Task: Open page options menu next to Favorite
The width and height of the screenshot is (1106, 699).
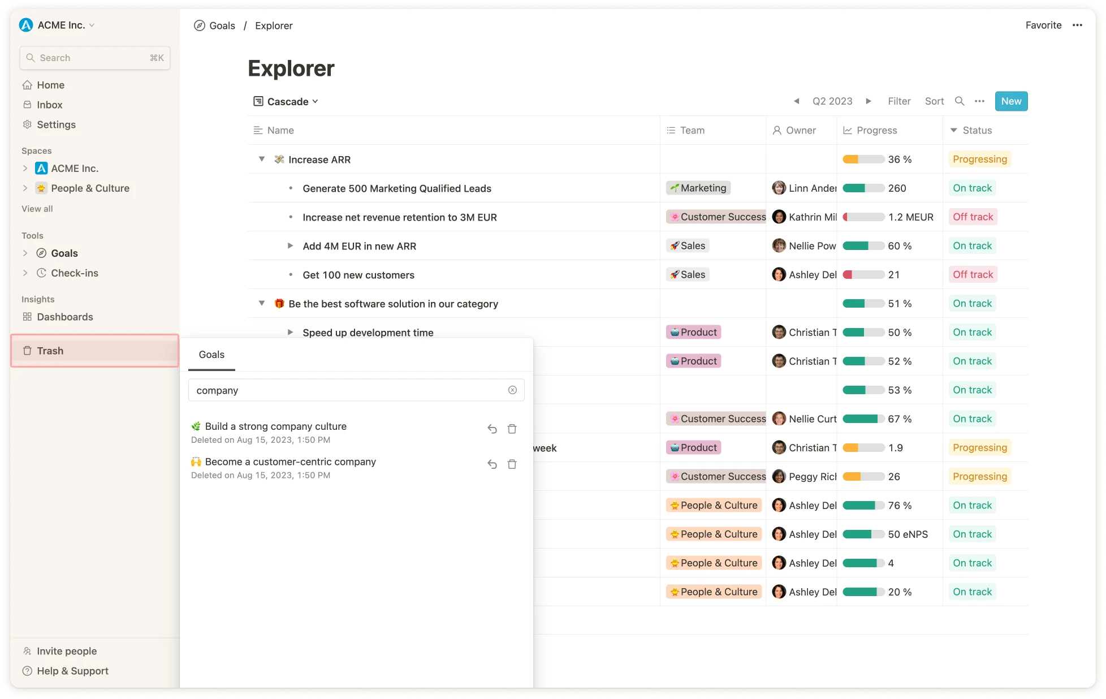Action: click(x=1077, y=25)
